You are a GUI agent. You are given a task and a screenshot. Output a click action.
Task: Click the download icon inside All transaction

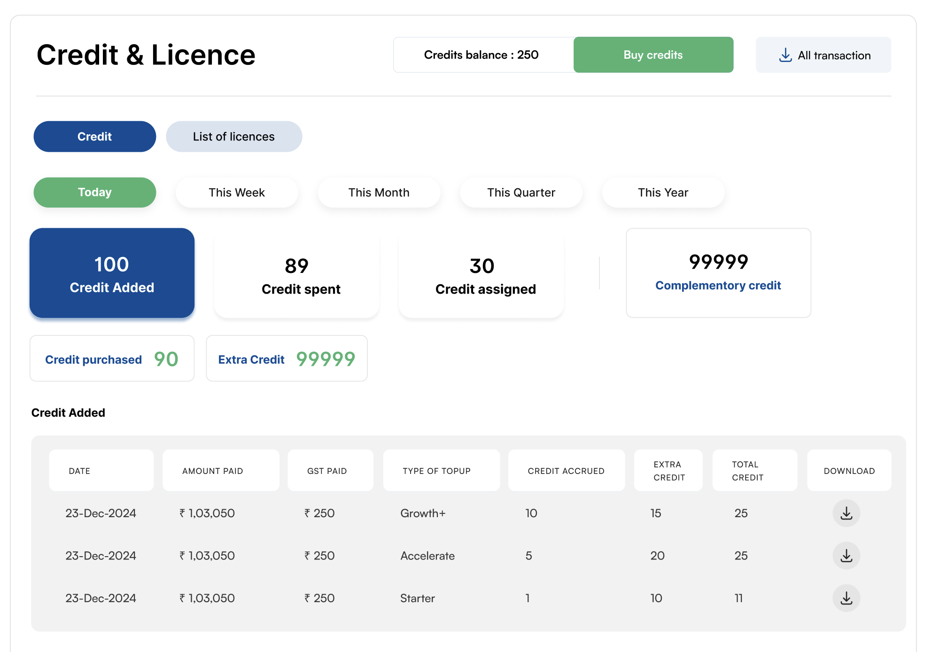[785, 54]
